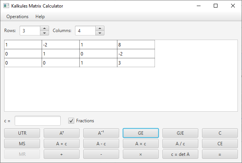This screenshot has height=163, width=242.
Task: Click the matrix addition + button
Action: click(x=61, y=154)
